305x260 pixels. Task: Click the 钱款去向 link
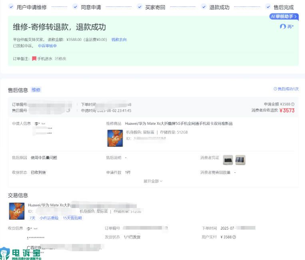point(119,40)
